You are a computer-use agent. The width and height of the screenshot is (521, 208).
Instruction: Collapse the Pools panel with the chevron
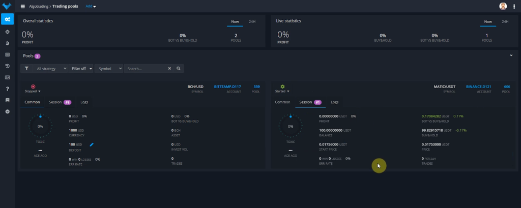click(x=510, y=55)
